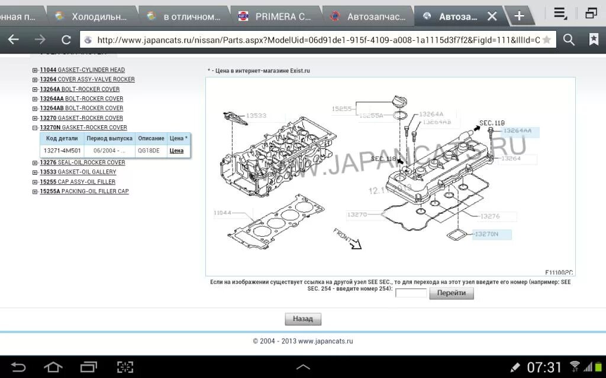The width and height of the screenshot is (606, 378).
Task: Click the 13276 label in the diagram
Action: (489, 216)
